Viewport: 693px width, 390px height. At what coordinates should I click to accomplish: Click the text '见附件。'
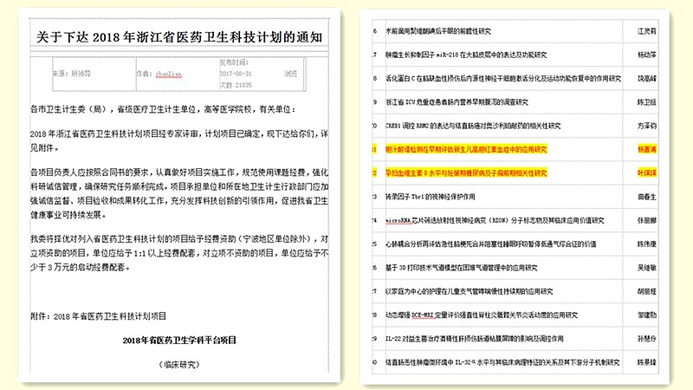pos(45,147)
